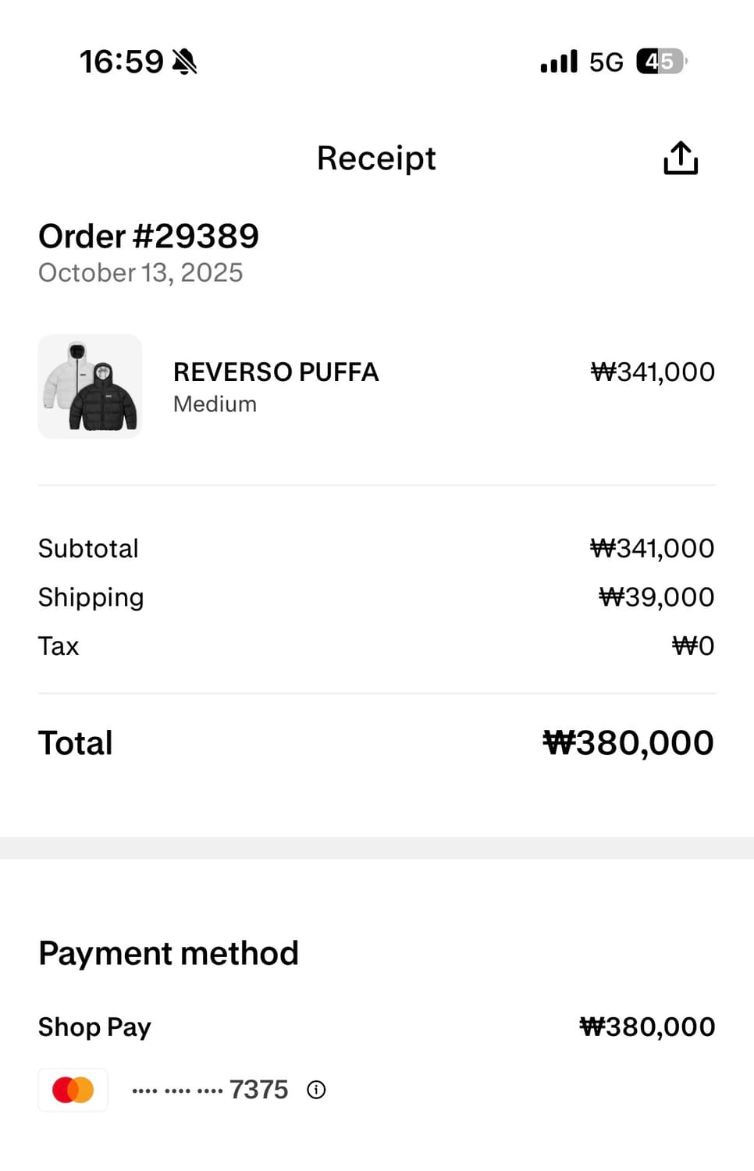Screen dimensions: 754x1171
Task: Tap the Subtotal row label
Action: click(x=88, y=548)
